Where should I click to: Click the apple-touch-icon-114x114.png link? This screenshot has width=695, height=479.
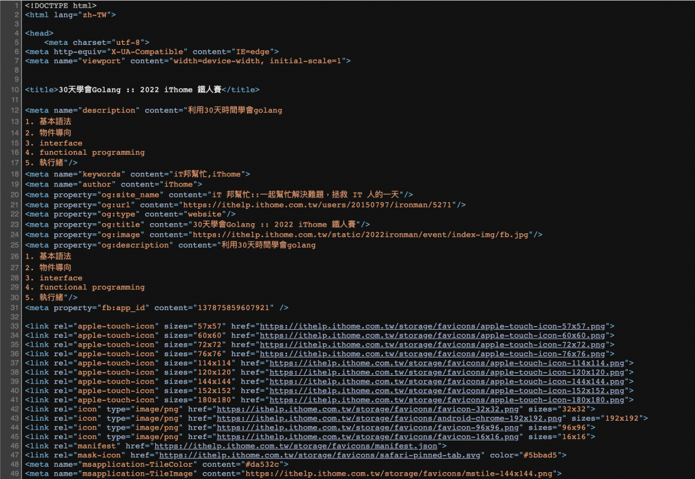coord(447,363)
